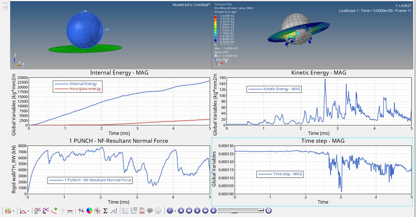Play the animation
The height and width of the screenshot is (217, 416).
point(197,211)
